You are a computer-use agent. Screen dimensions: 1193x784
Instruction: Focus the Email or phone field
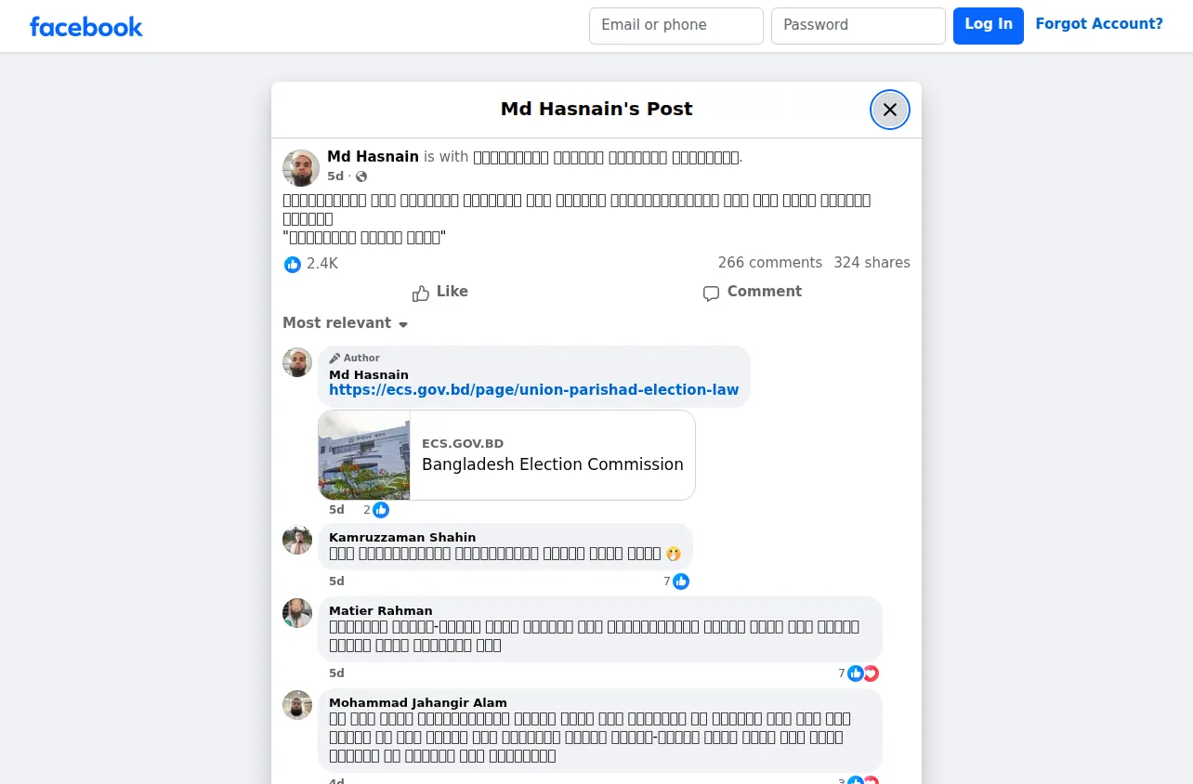[676, 26]
